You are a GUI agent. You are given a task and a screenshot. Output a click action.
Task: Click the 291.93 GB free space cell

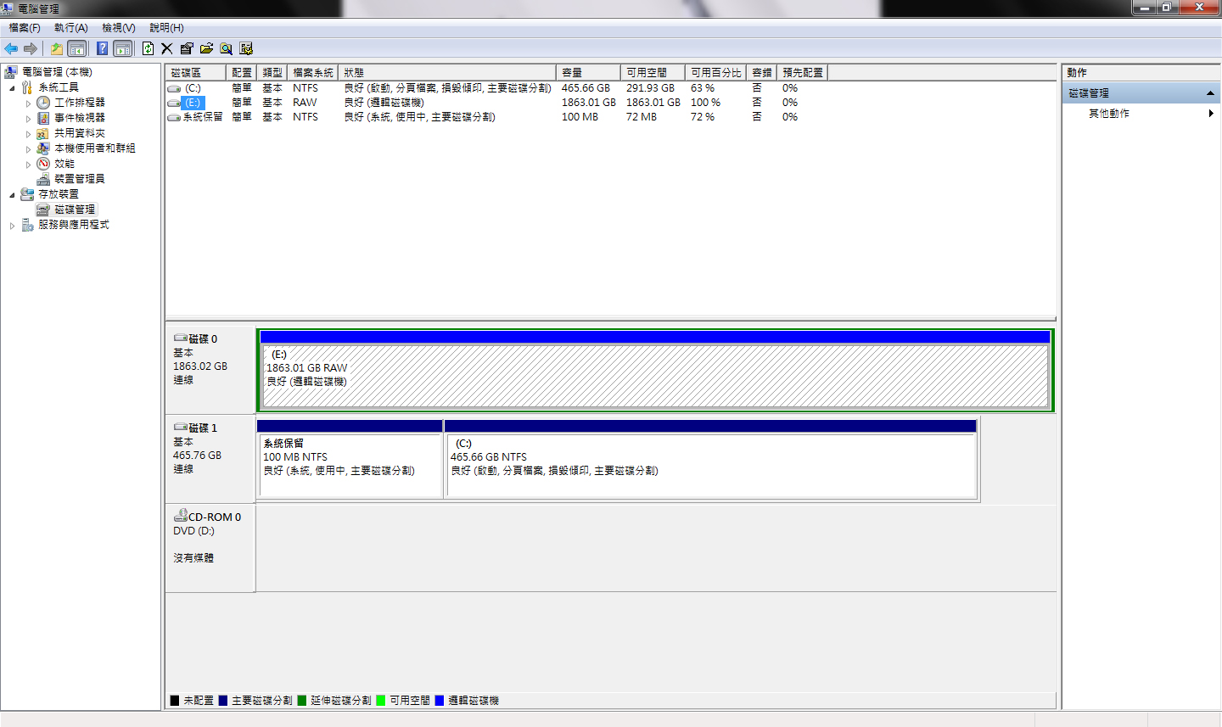650,88
